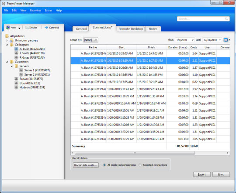Open the until date picker dropdown
The width and height of the screenshot is (236, 193).
coord(220,40)
